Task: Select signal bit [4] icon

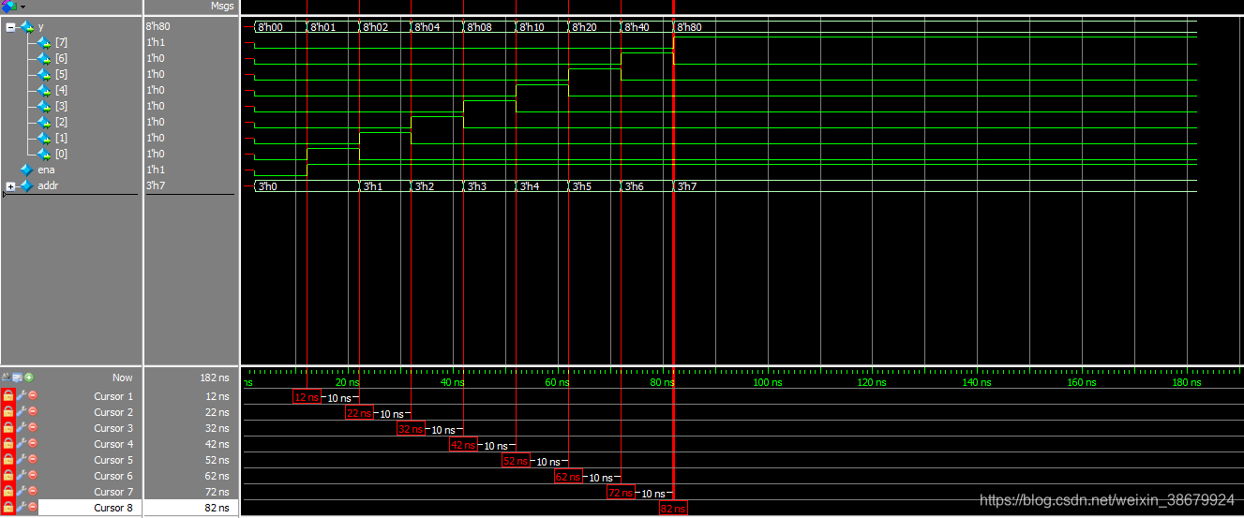Action: (44, 90)
